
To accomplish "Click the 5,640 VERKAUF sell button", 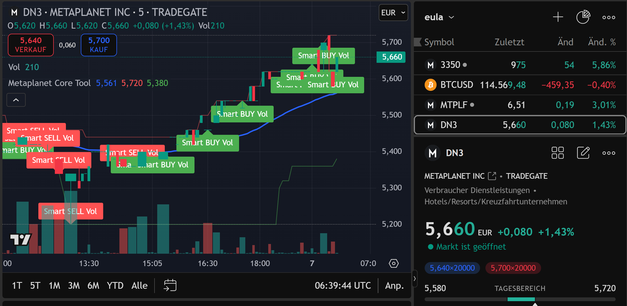I will click(31, 45).
